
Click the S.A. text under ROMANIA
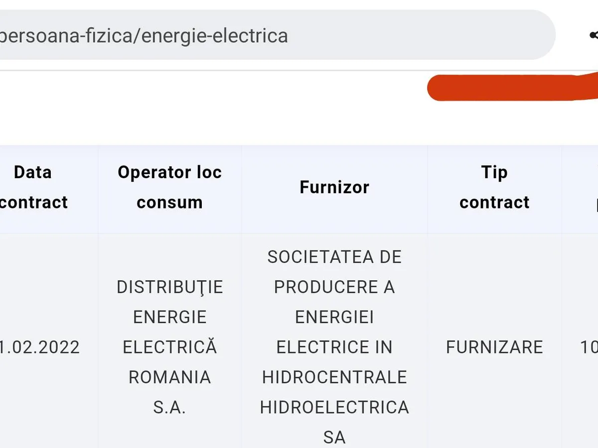(169, 407)
